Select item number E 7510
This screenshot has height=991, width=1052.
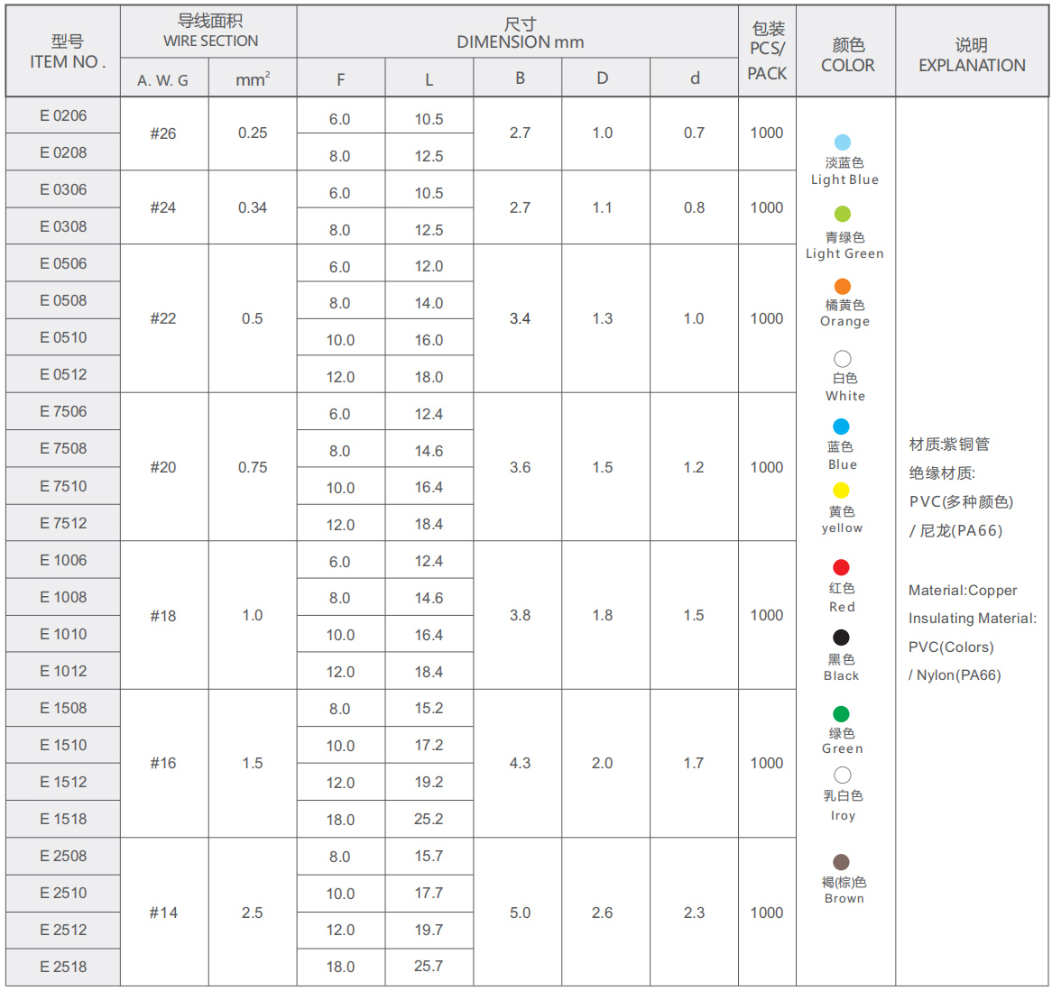[x=63, y=486]
